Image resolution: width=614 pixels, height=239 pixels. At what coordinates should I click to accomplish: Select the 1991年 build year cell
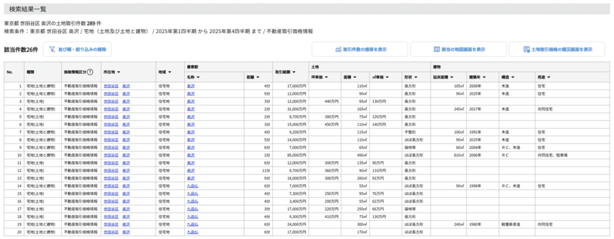point(483,132)
